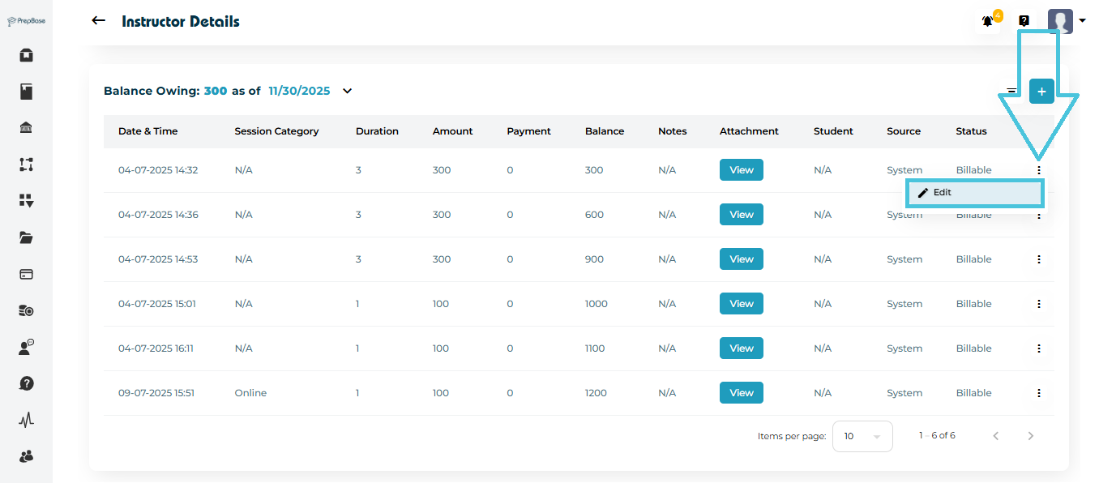1099x483 pixels.
Task: Expand the user profile avatar menu
Action: [x=1065, y=21]
